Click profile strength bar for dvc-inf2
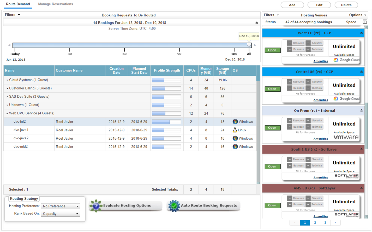Image resolution: width=372 pixels, height=232 pixels. click(166, 122)
